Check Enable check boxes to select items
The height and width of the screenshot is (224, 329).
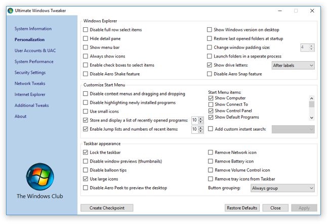86,65
